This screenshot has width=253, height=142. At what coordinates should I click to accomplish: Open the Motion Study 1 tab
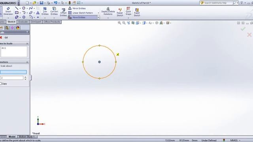coord(27,136)
